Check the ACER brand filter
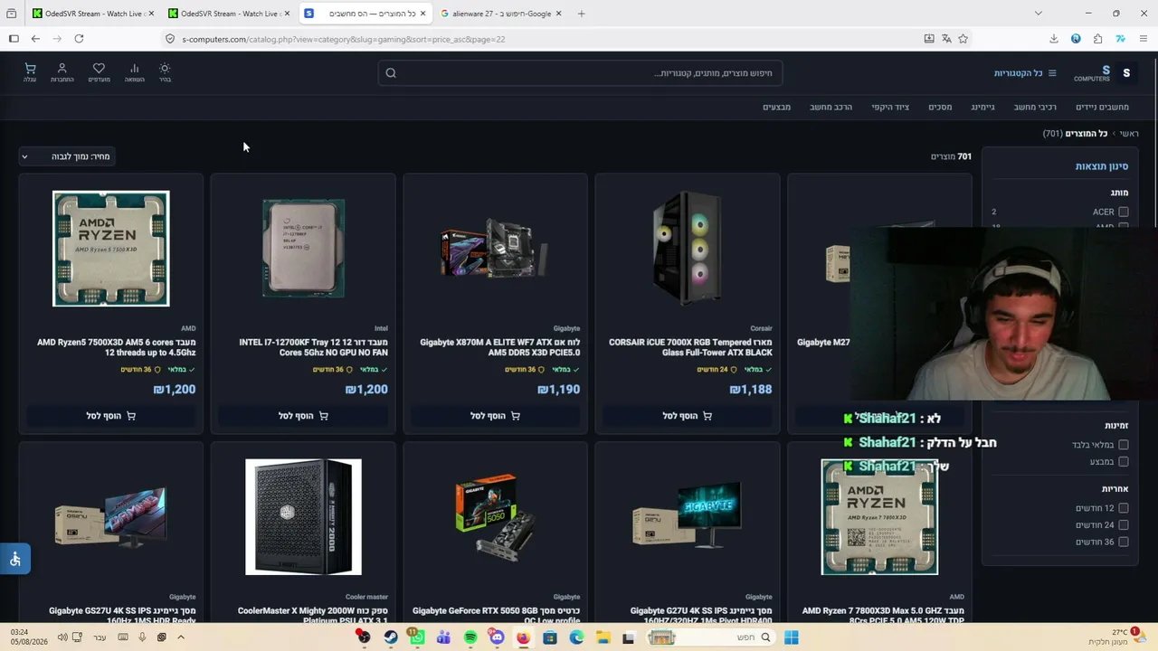This screenshot has height=651, width=1158. point(1124,212)
